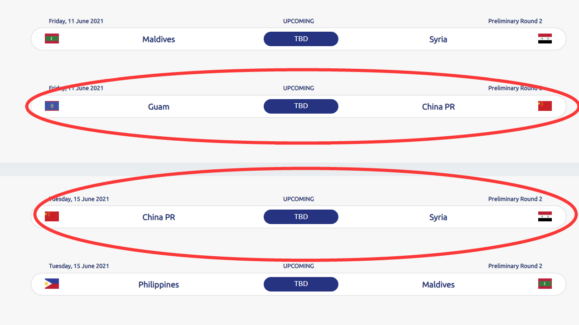579x325 pixels.
Task: Select Syria name in China PR match
Action: tap(438, 217)
